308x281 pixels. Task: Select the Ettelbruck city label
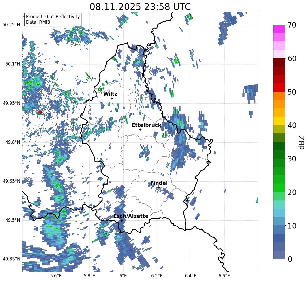click(x=146, y=125)
